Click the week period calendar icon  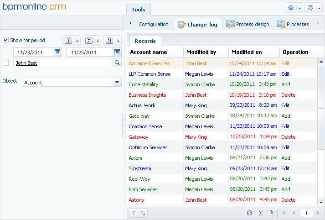point(88,40)
